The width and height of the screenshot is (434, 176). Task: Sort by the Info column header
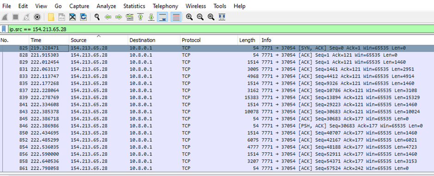pos(347,40)
